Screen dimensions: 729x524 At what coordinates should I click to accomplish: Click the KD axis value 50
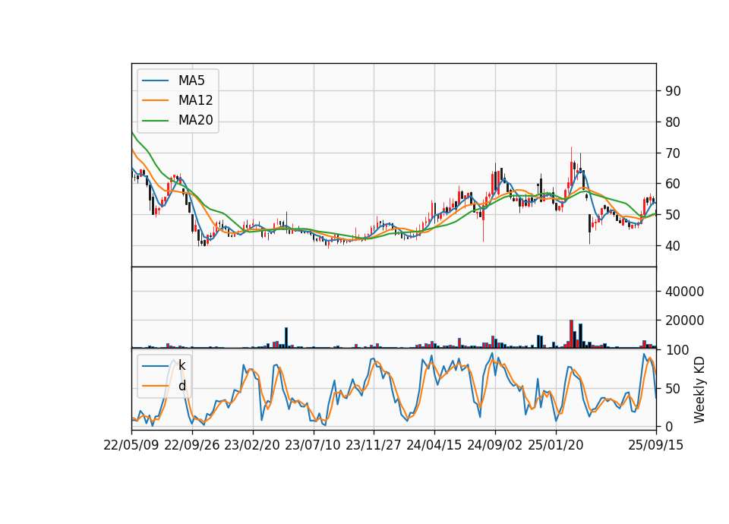(674, 388)
